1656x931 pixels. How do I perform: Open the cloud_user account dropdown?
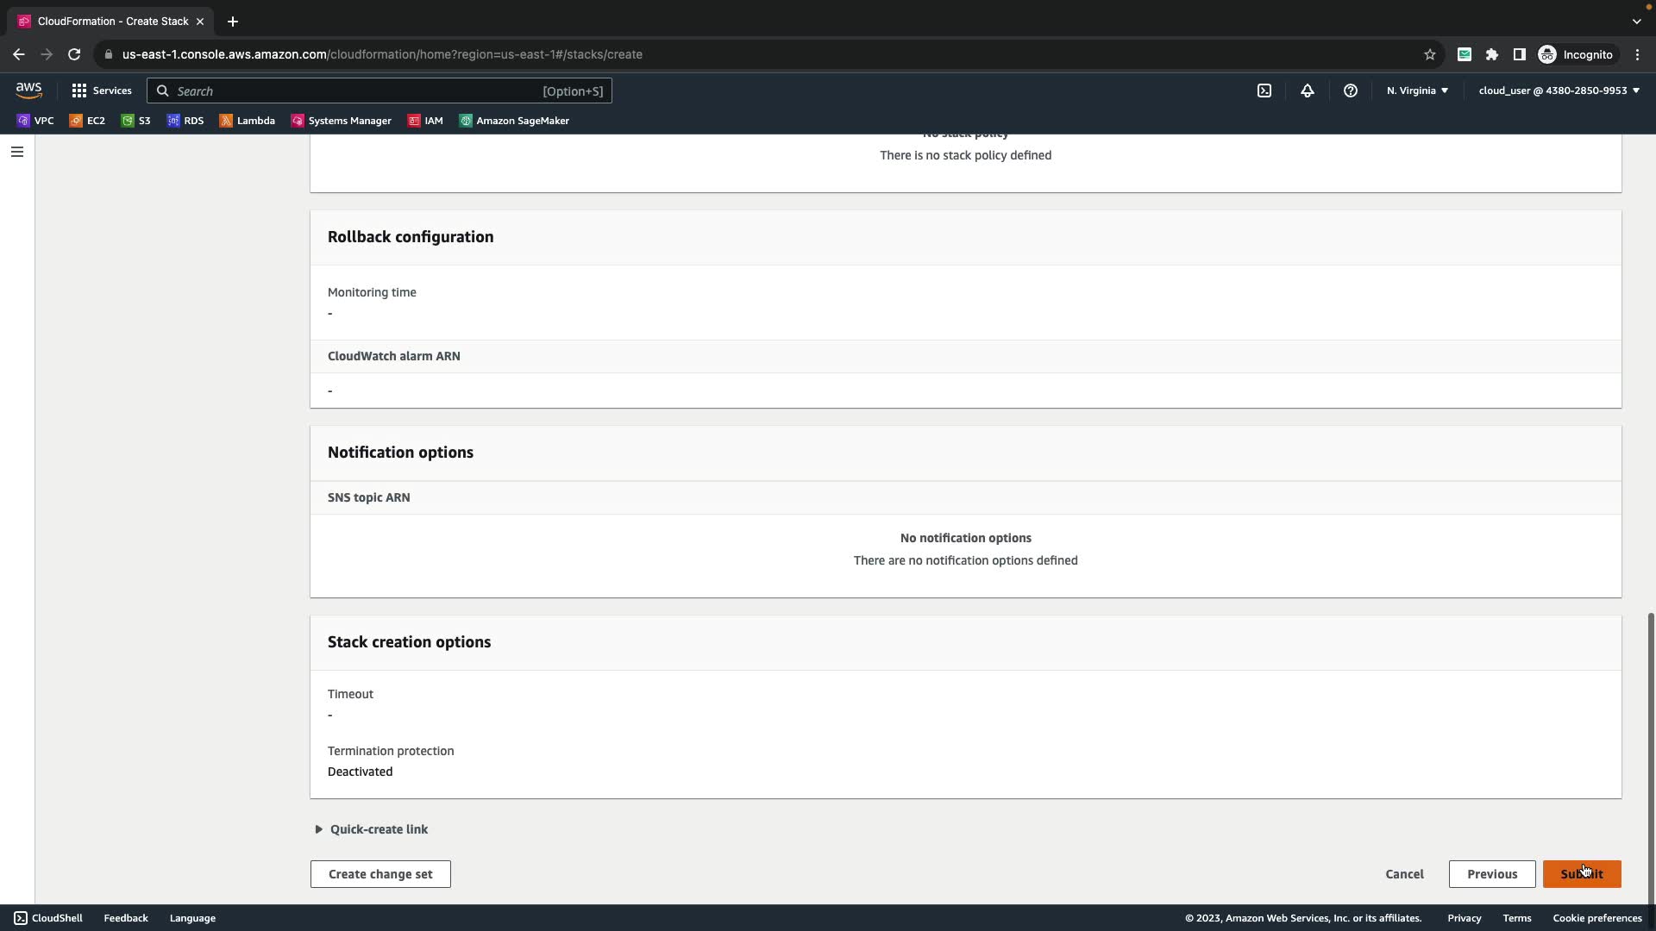(1558, 91)
